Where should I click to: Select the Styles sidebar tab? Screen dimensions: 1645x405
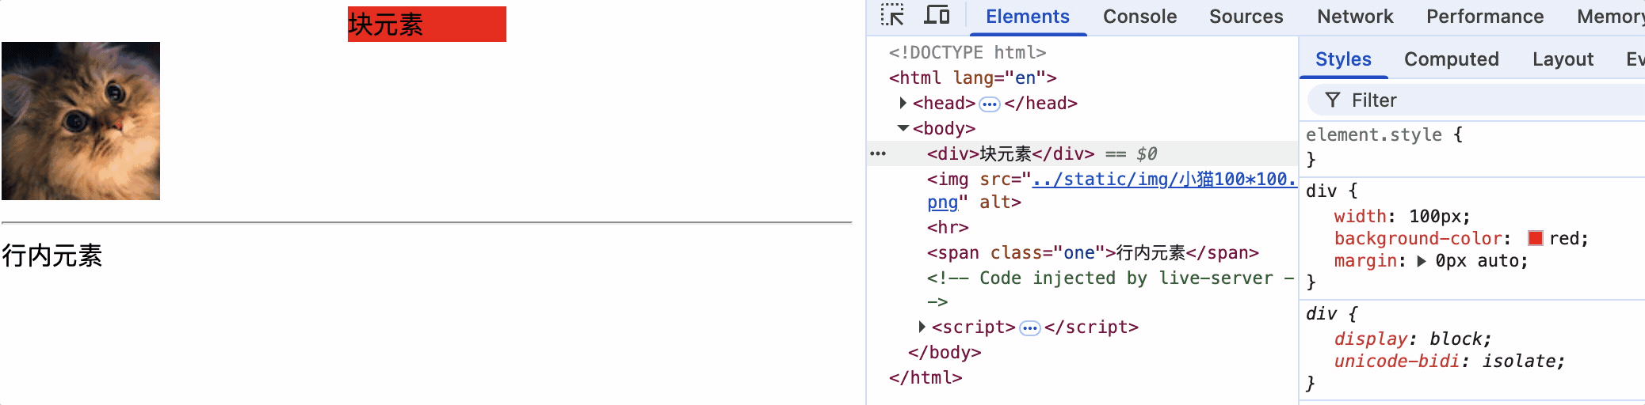tap(1343, 59)
